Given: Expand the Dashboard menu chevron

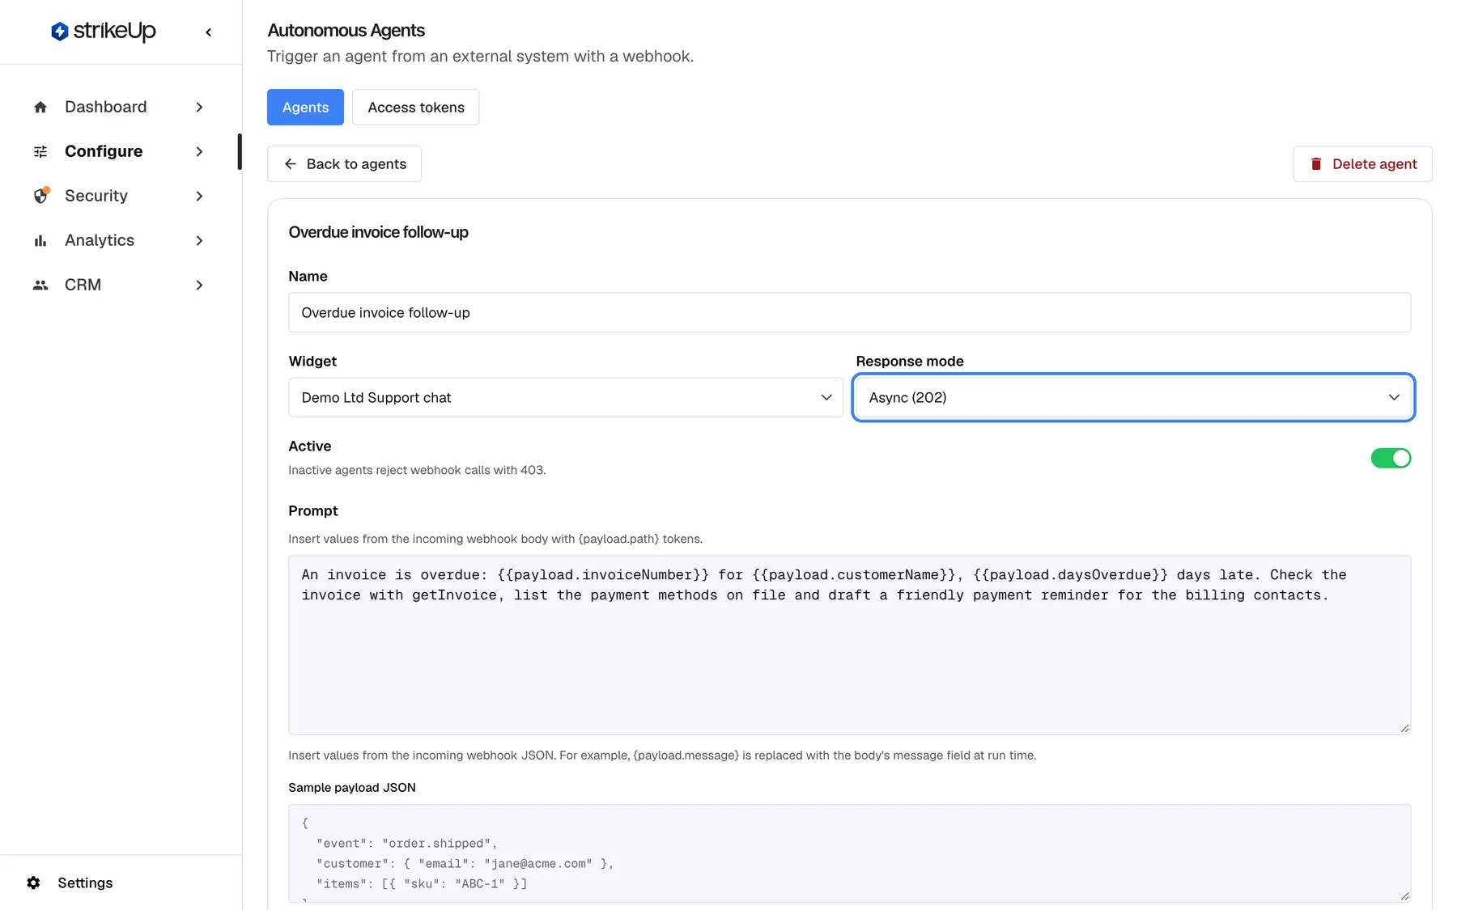Looking at the screenshot, I should 199,107.
